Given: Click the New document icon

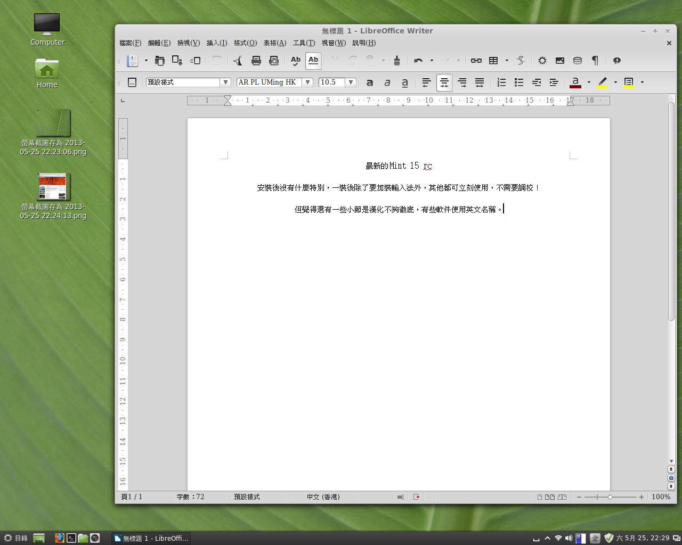Looking at the screenshot, I should click(132, 61).
